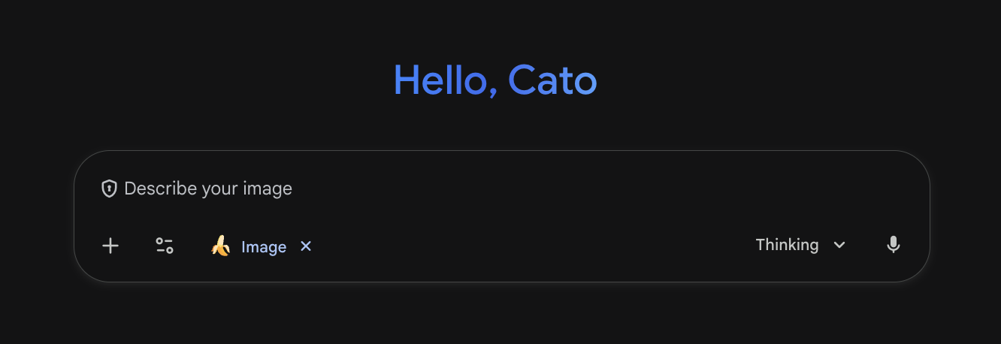
Task: Remove the Image chip with the X
Action: point(306,246)
